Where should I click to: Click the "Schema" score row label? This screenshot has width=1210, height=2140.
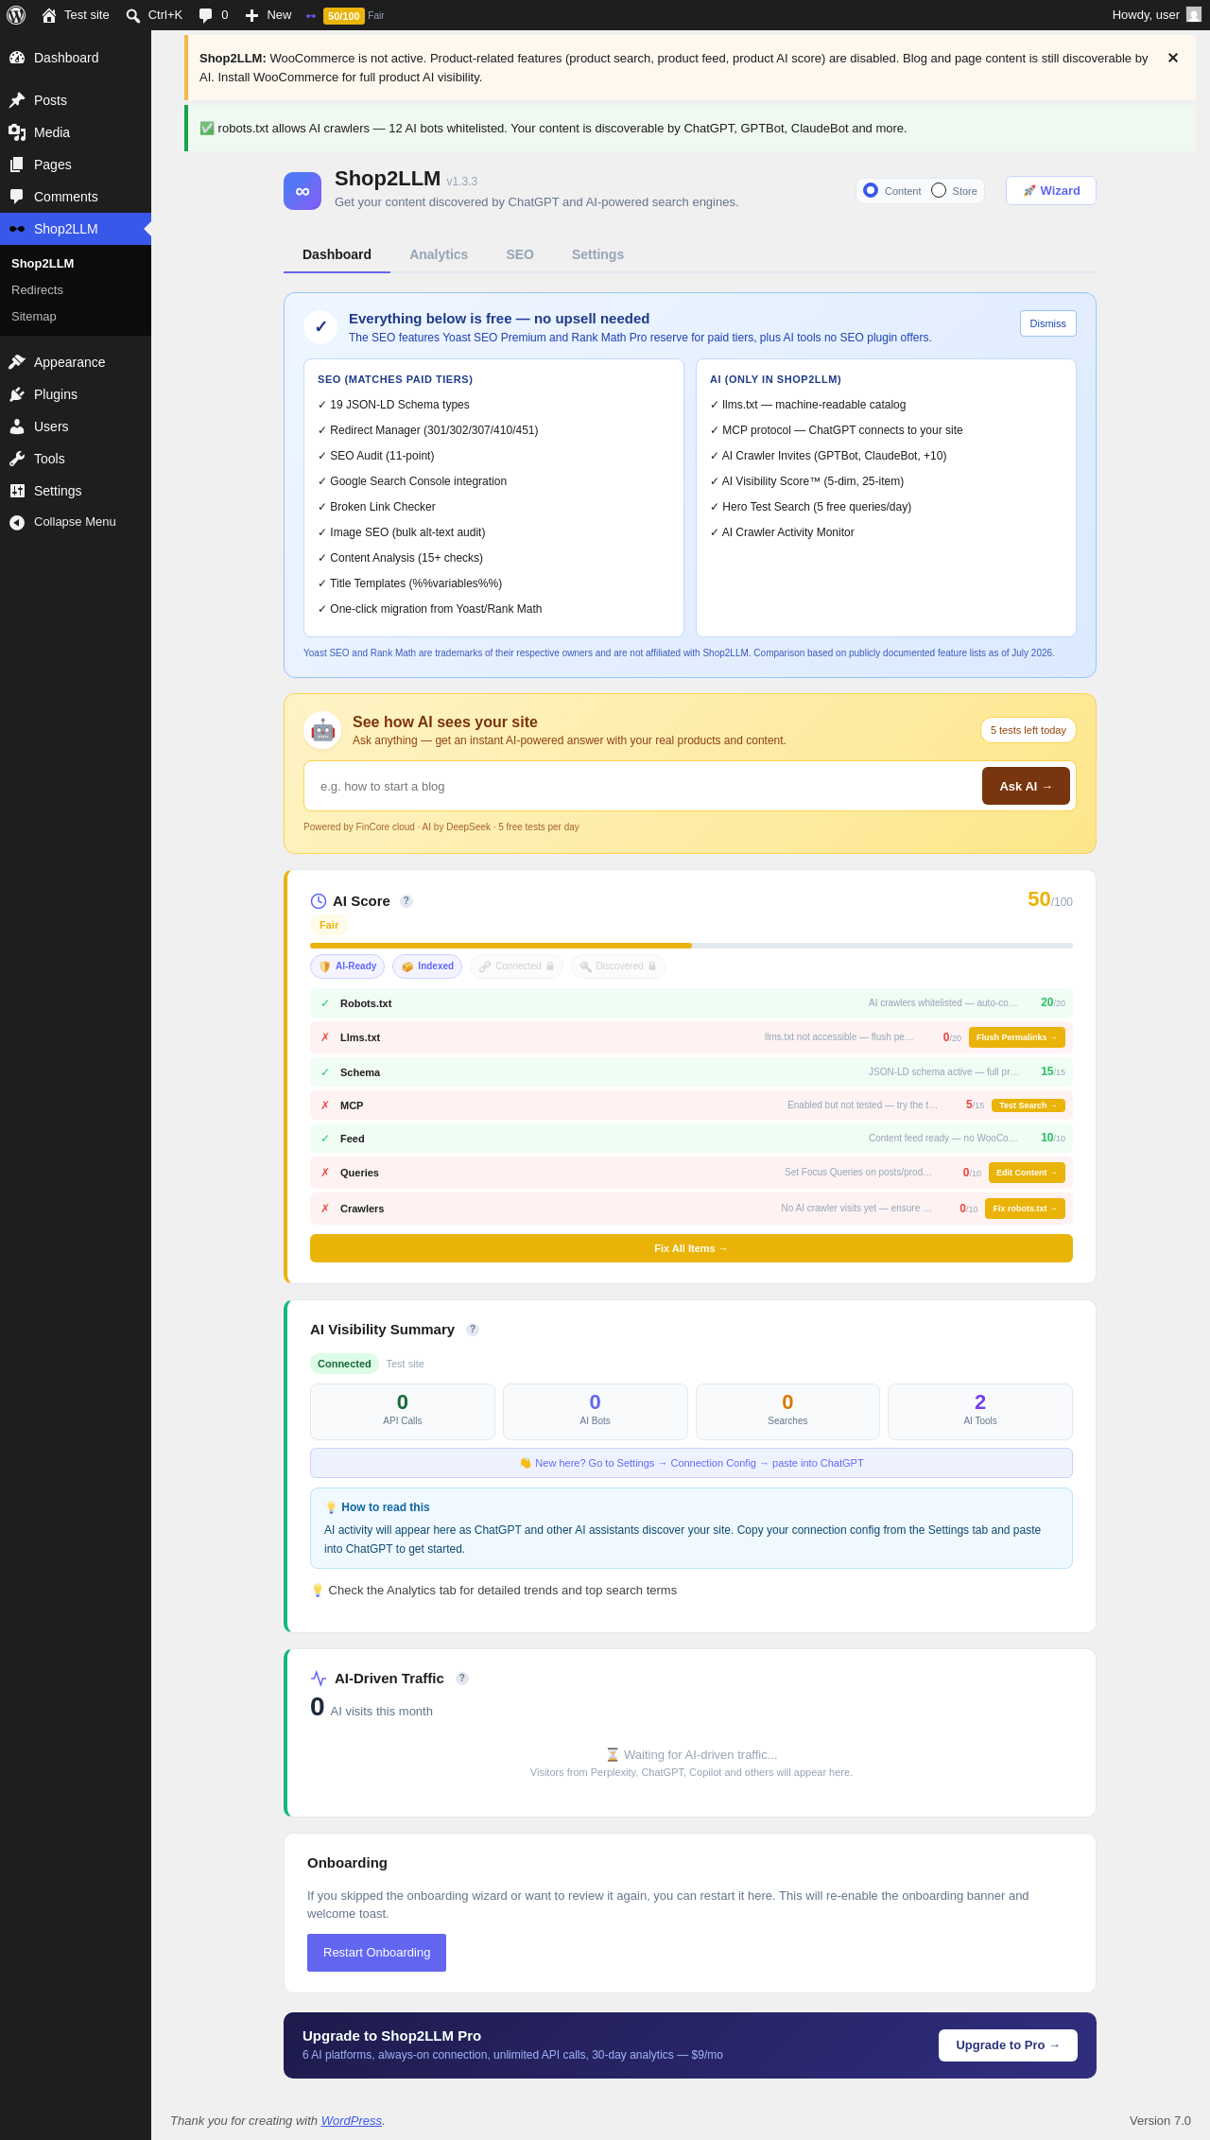[360, 1072]
